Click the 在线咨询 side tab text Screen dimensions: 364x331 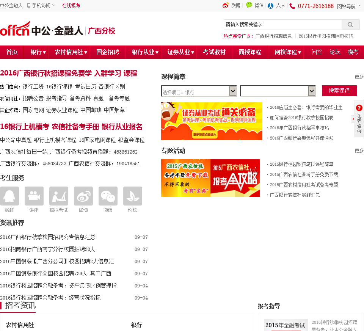[359, 123]
